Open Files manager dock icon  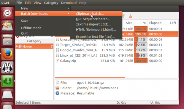pos(7,40)
